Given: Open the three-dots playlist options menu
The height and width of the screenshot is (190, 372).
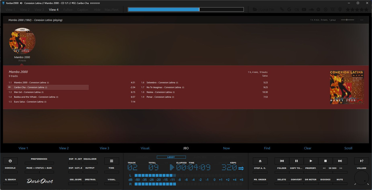Looking at the screenshot, I should coord(362,20).
